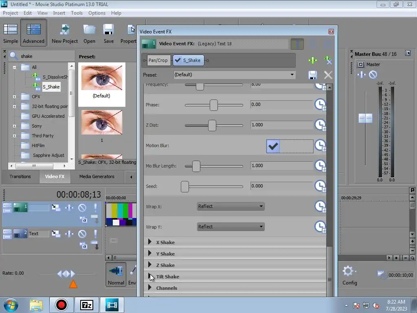Animate Z Dist parameter clock icon
This screenshot has width=417, height=313.
pyautogui.click(x=320, y=125)
